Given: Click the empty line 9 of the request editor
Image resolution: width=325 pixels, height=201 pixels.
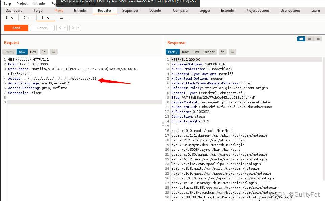Looking at the screenshot, I should pyautogui.click(x=85, y=102).
